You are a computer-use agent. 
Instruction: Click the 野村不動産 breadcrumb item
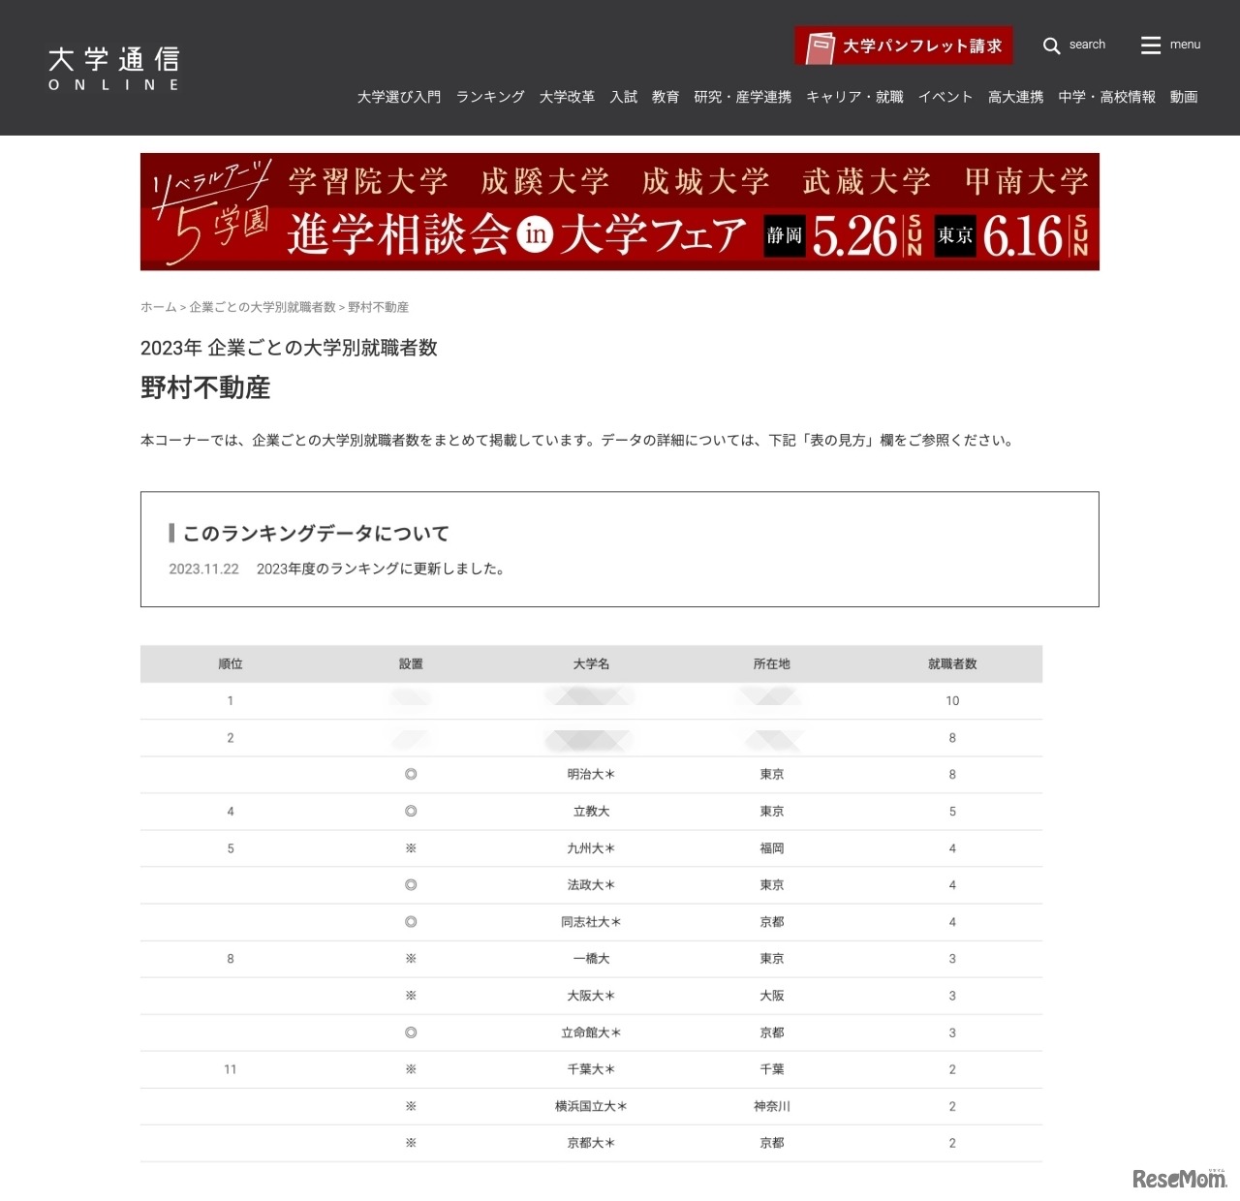tap(379, 307)
